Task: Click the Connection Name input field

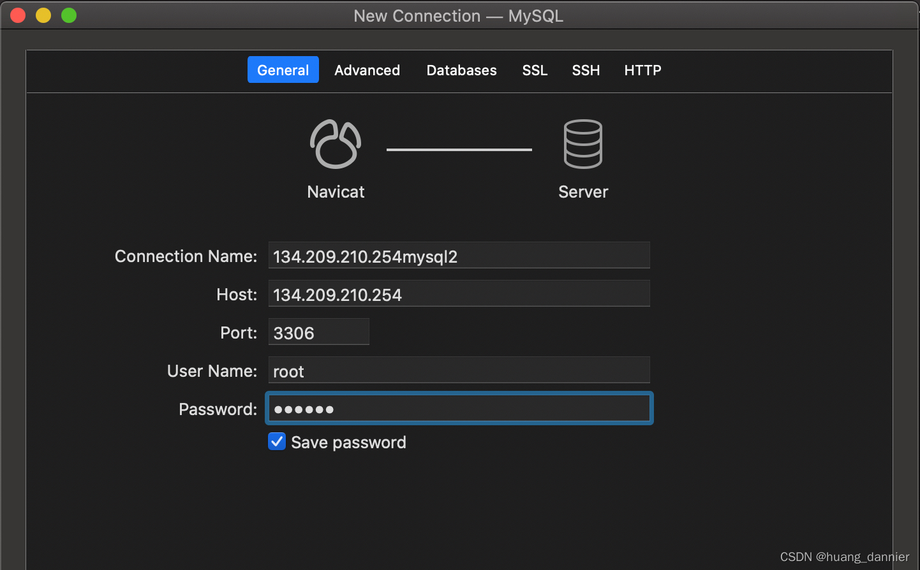Action: 459,255
